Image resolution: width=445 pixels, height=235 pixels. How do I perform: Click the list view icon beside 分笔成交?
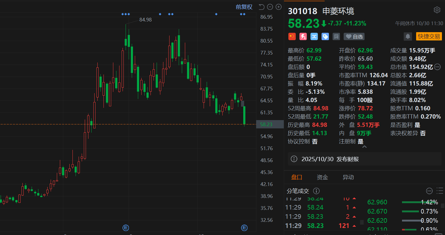tap(440, 191)
